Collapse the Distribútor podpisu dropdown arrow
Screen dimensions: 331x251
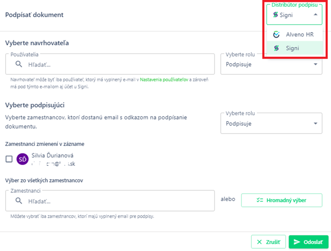(x=316, y=14)
